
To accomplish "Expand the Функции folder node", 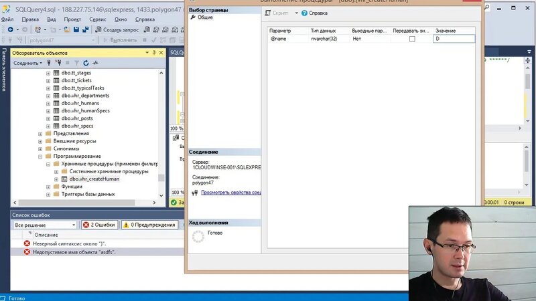I will tap(48, 187).
